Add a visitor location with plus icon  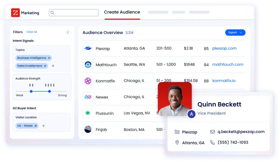(44, 126)
